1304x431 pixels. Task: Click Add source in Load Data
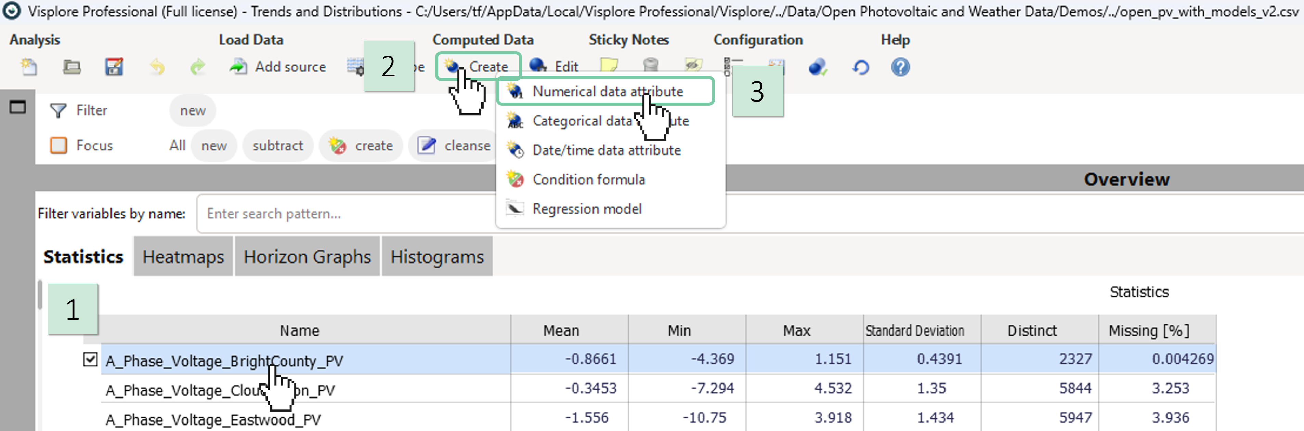coord(277,67)
